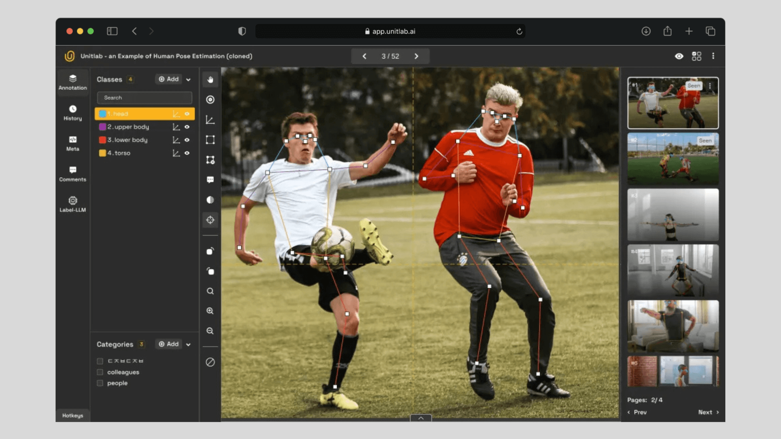This screenshot has height=439, width=781.
Task: Expand the Classes Add dropdown chevron
Action: pos(188,79)
